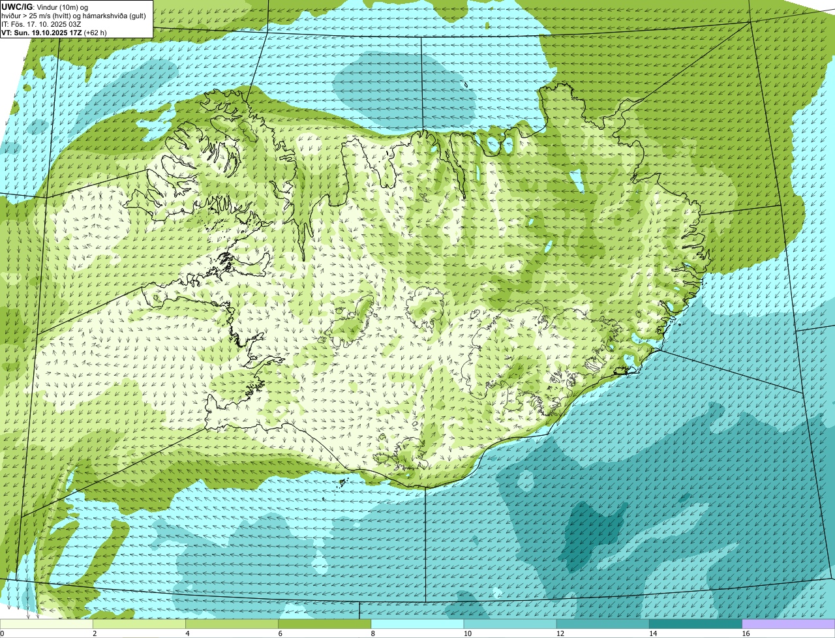The height and width of the screenshot is (638, 835).
Task: Click the 8–10 m/s pale cyan legend swatch
Action: 417,624
